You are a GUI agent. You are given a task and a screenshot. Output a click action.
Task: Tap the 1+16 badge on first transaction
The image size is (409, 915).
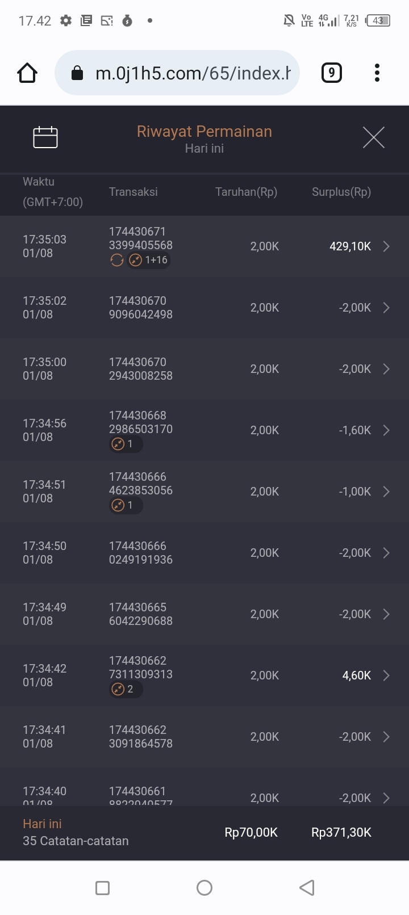point(149,261)
